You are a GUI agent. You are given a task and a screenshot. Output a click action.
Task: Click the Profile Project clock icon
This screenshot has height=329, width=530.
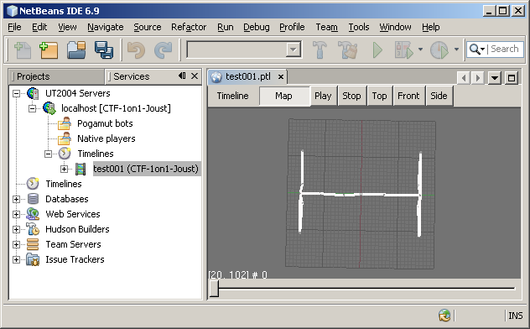tap(439, 50)
